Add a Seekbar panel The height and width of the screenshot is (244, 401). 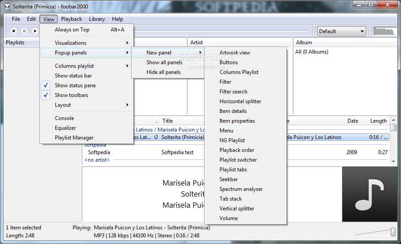[246, 179]
